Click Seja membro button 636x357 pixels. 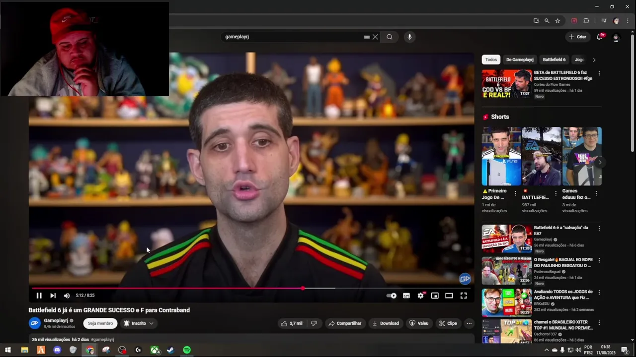100,323
